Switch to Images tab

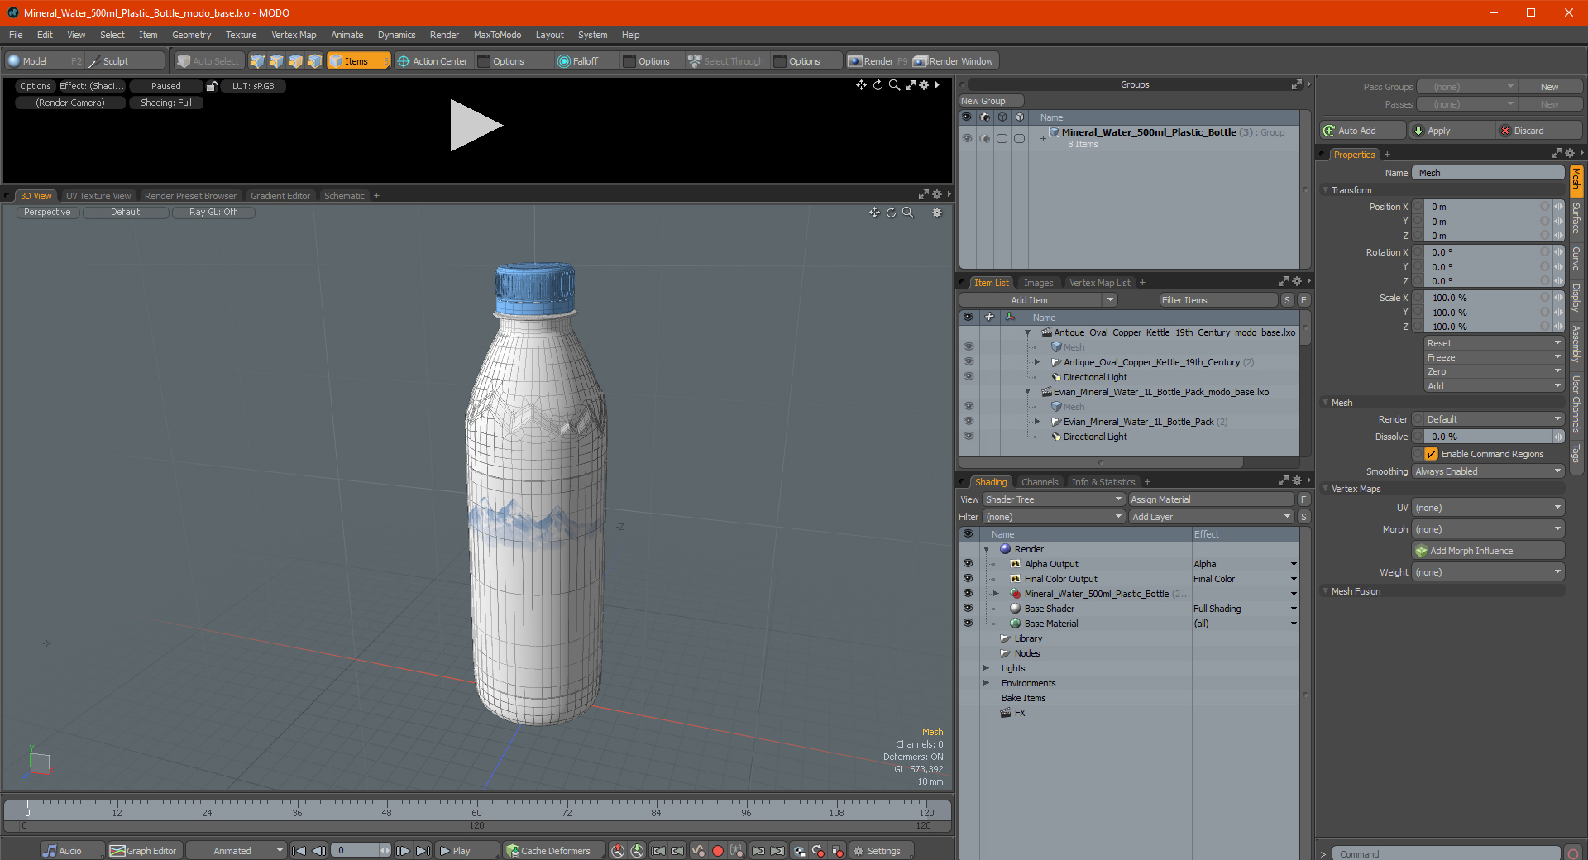click(1038, 283)
